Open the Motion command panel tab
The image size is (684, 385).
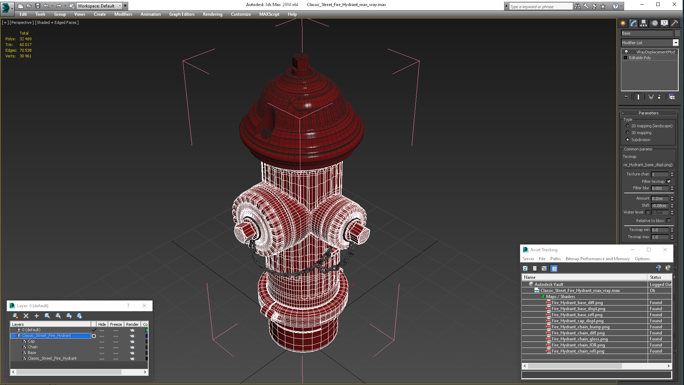654,23
